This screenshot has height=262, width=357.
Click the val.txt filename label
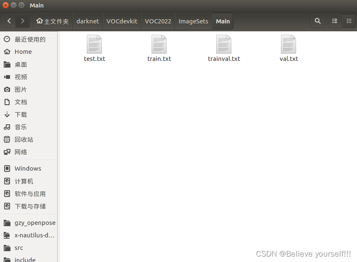289,59
